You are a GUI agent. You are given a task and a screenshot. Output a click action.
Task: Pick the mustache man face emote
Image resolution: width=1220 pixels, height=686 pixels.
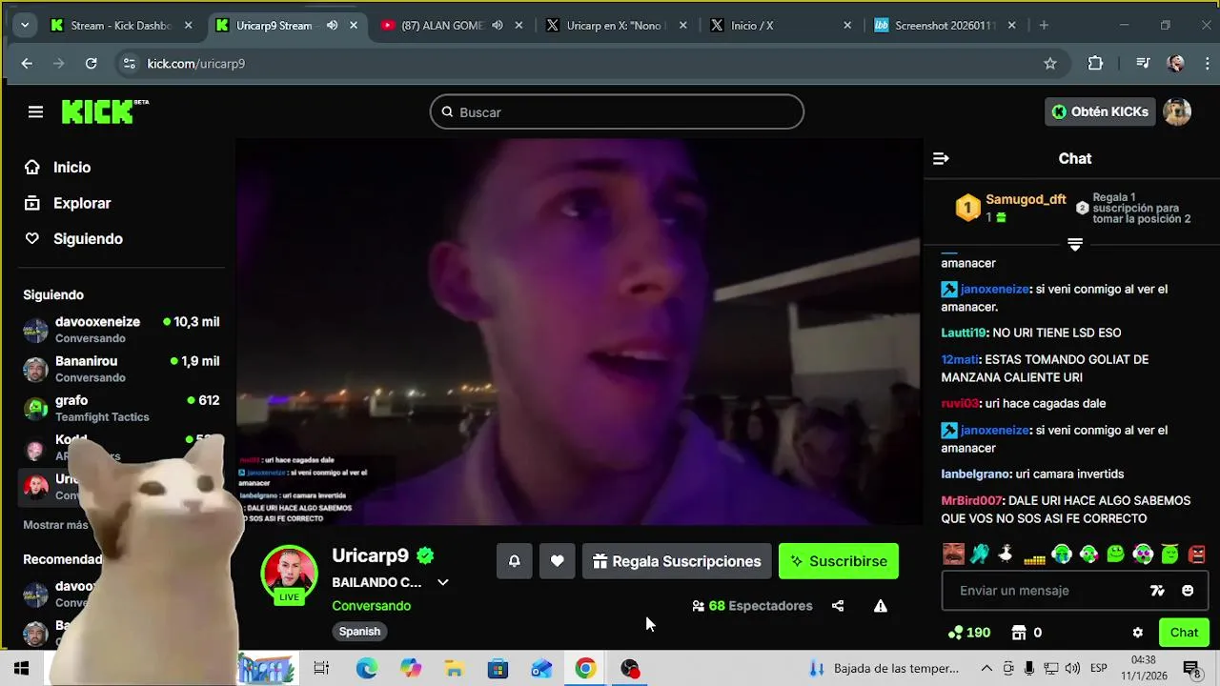(x=953, y=555)
